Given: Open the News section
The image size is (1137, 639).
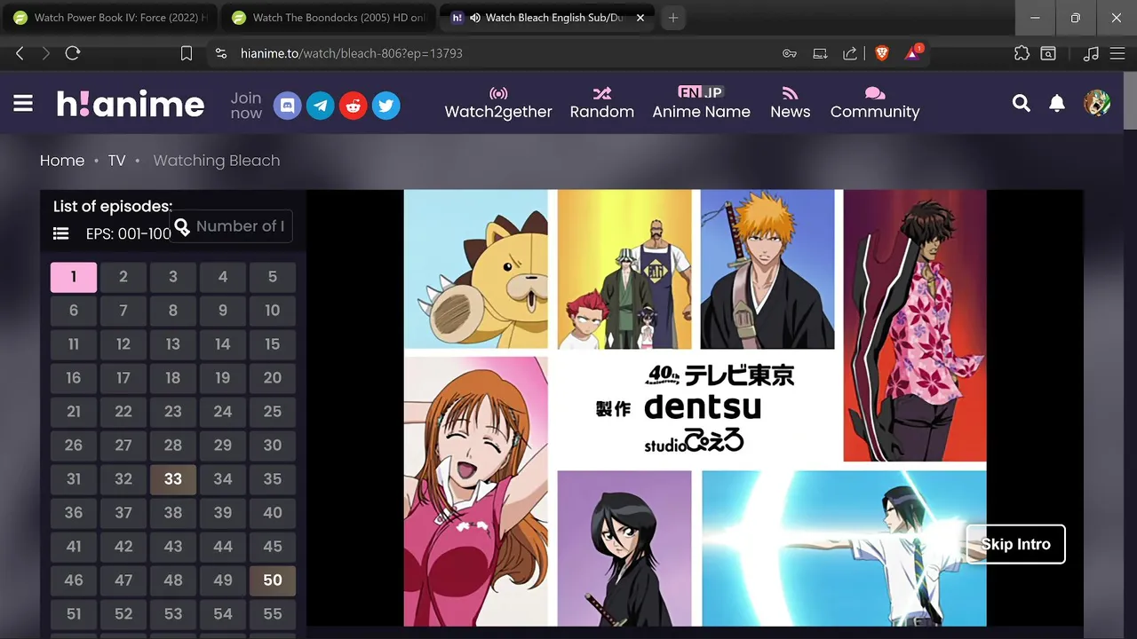Looking at the screenshot, I should point(791,103).
